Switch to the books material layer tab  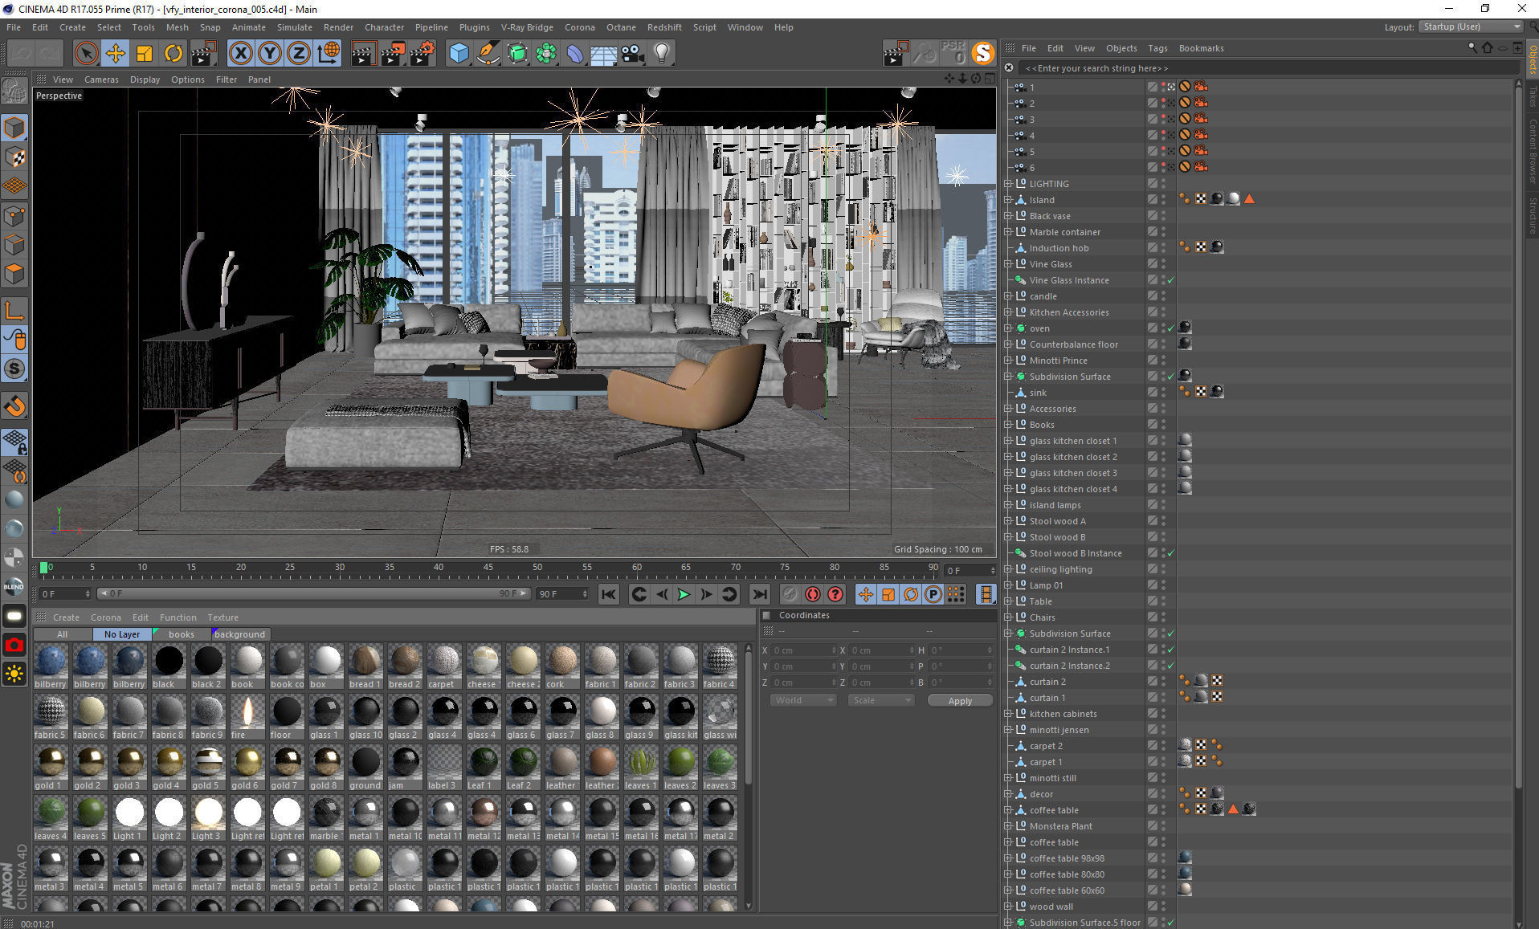click(x=182, y=634)
